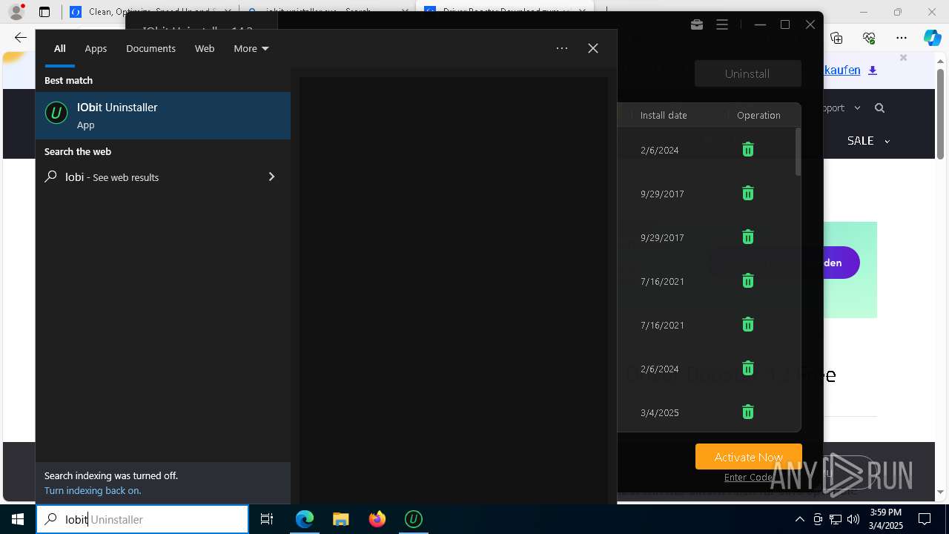Switch to the Web search tab

[205, 48]
